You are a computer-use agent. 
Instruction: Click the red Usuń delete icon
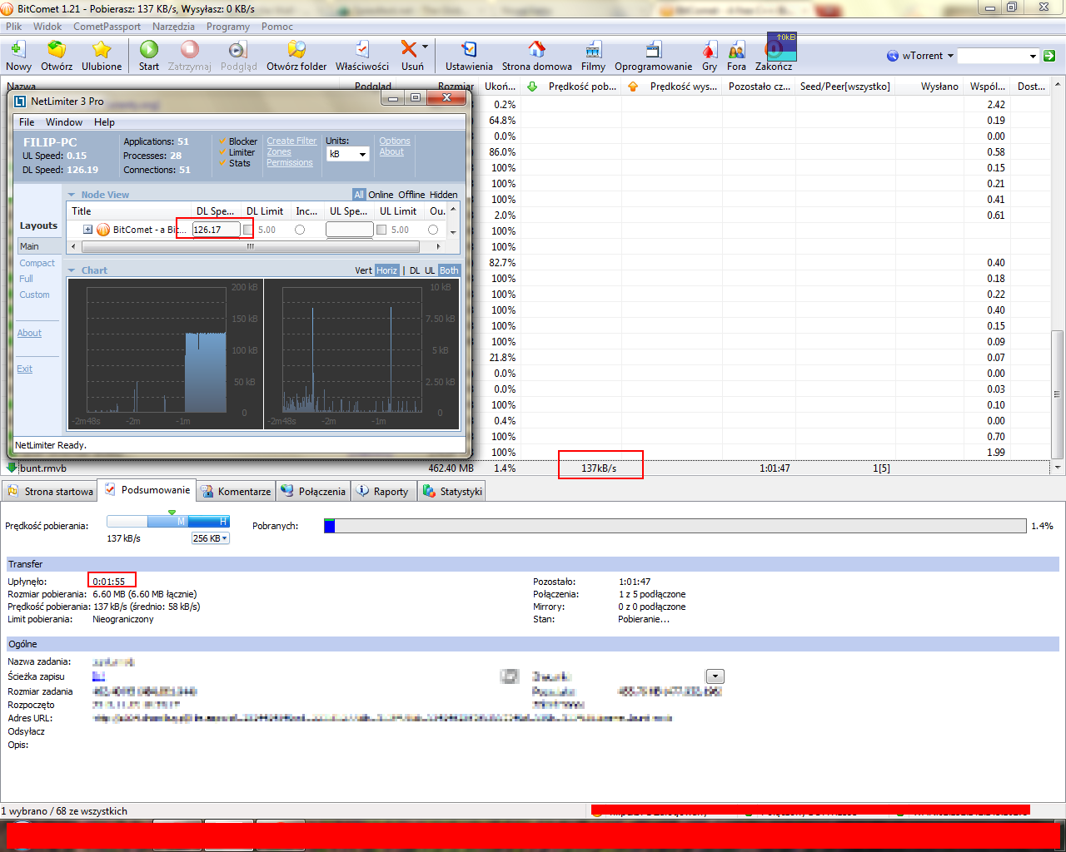point(408,49)
